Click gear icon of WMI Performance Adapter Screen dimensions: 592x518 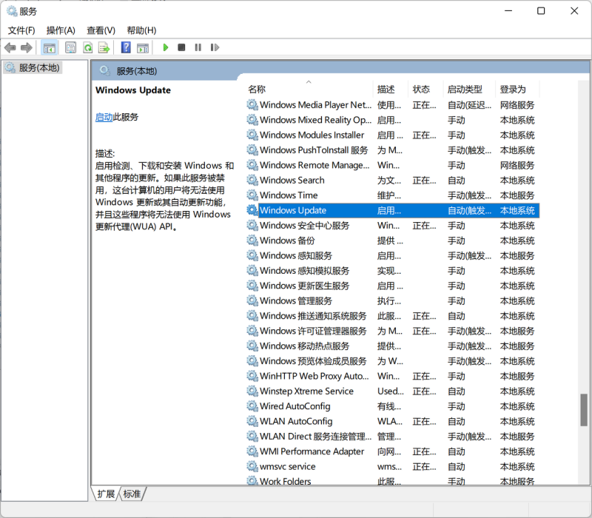click(252, 451)
